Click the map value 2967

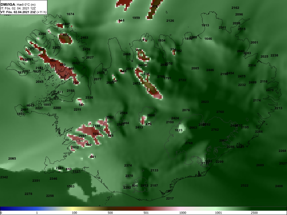click(x=223, y=140)
